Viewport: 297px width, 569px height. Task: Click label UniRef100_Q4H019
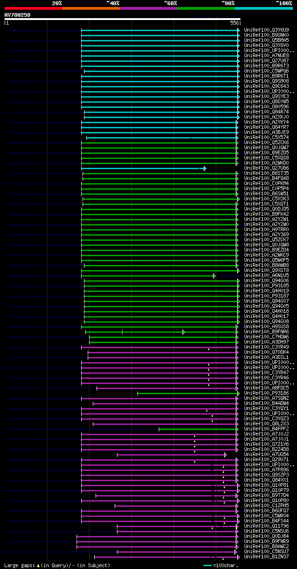coord(267,291)
